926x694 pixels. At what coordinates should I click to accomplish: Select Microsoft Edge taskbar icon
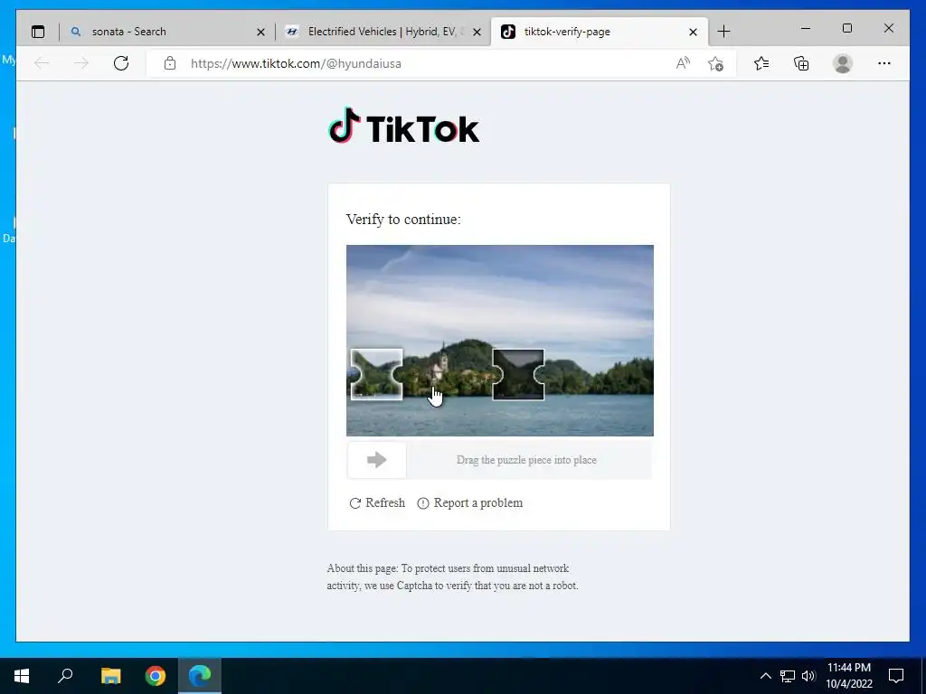[200, 676]
